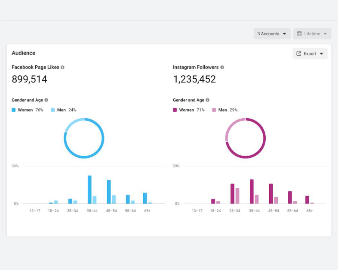Click info icon next to Facebook Page Likes
The image size is (338, 270).
tap(62, 67)
